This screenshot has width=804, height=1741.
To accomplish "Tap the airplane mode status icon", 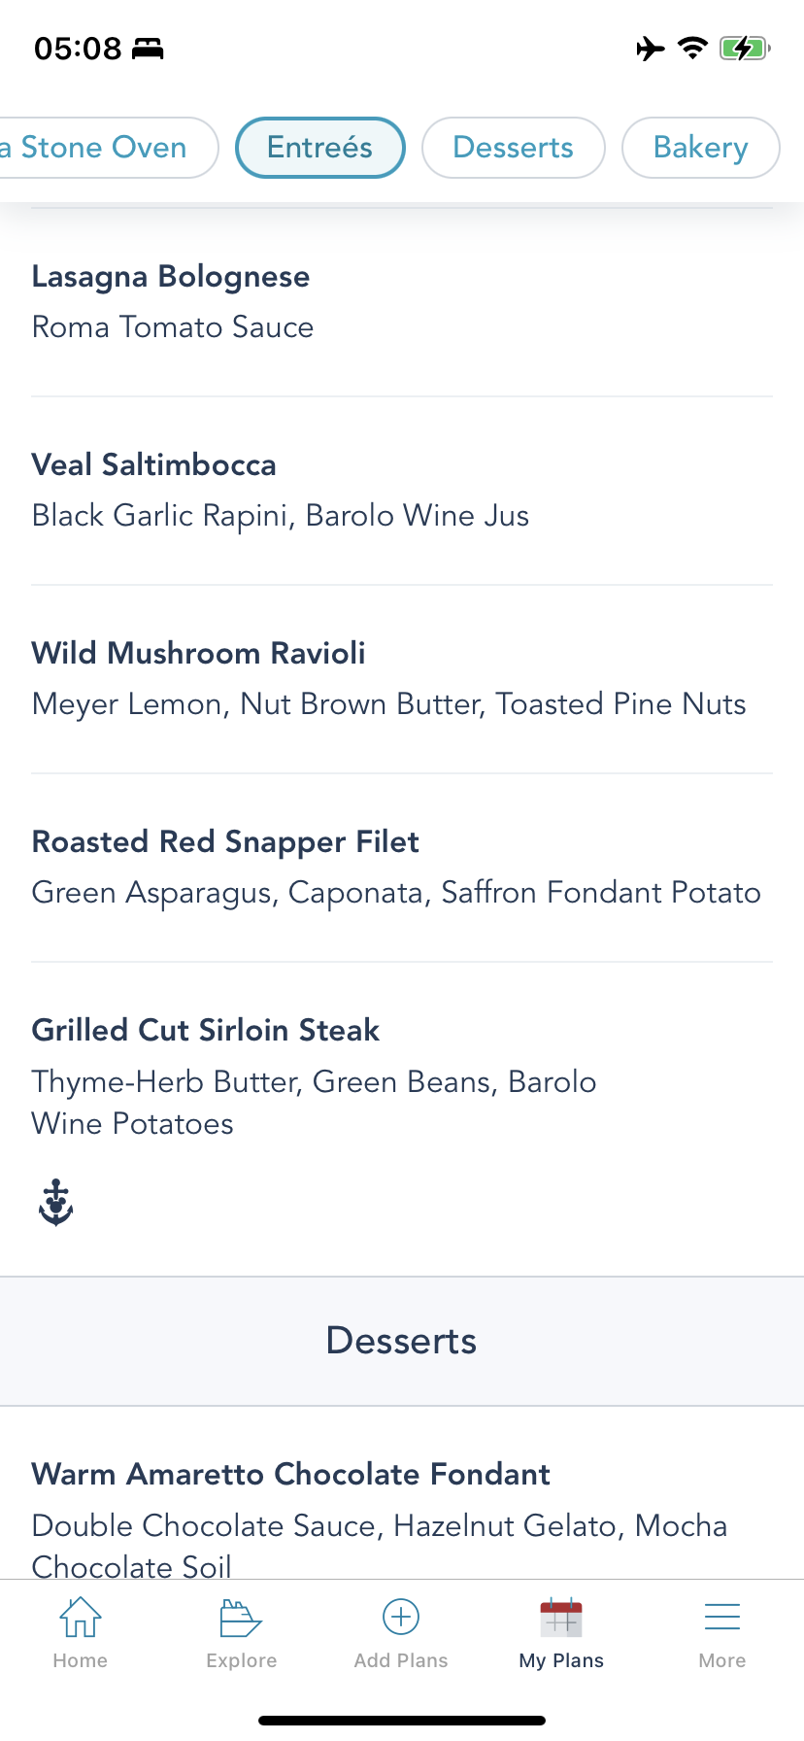I will [x=650, y=48].
